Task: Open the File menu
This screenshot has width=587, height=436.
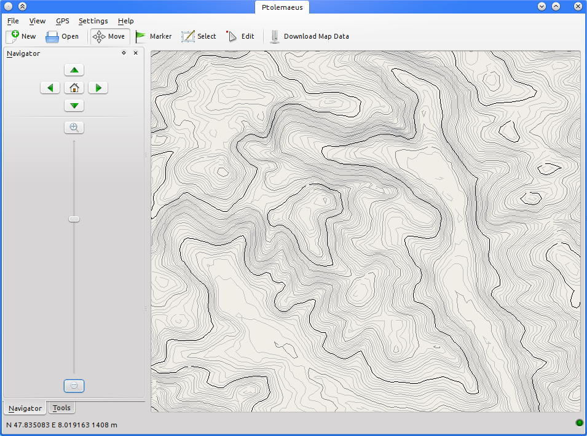Action: coord(13,21)
